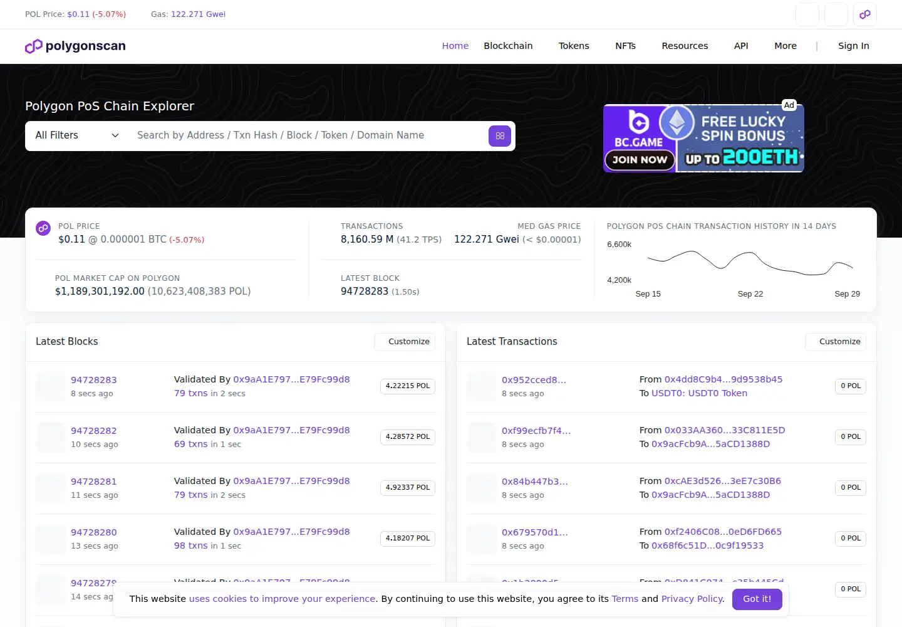Open the NFTs menu
Image resolution: width=902 pixels, height=627 pixels.
click(x=625, y=46)
